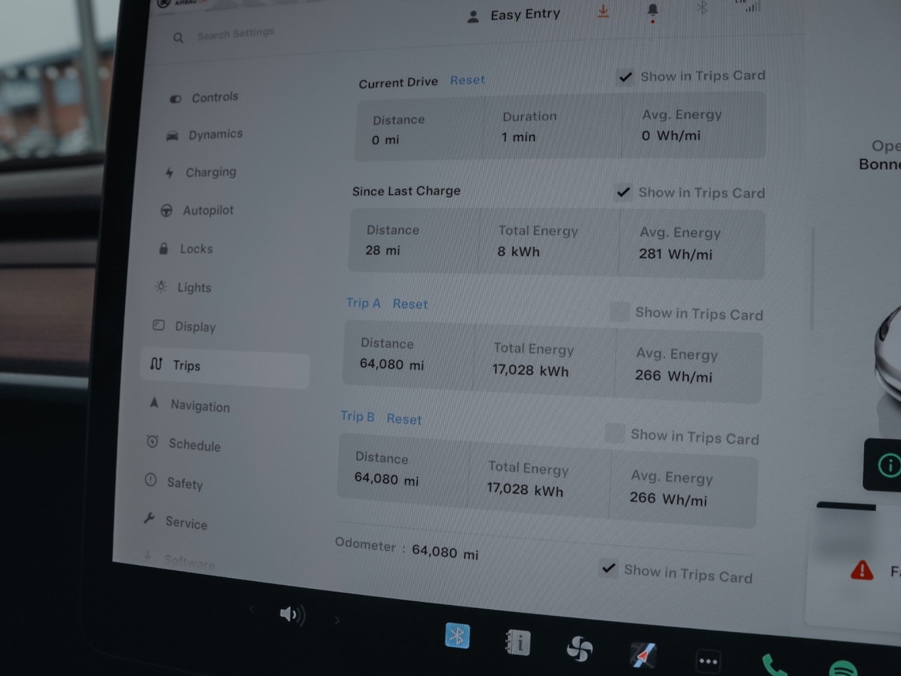This screenshot has width=901, height=676.
Task: Open the Safety settings menu
Action: [174, 483]
